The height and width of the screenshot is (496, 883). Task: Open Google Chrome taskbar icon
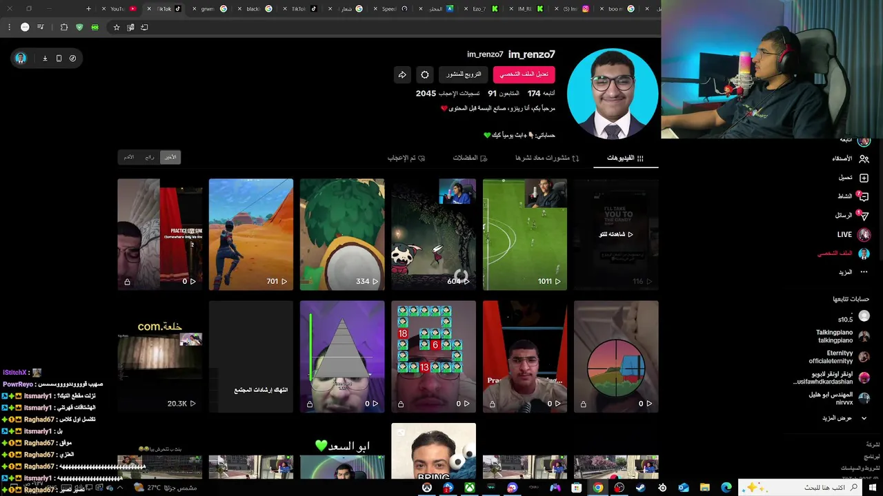pyautogui.click(x=597, y=488)
